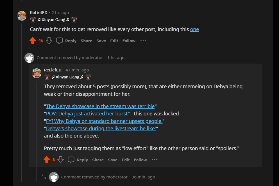The image size is (279, 186).
Task: Open the overflow menu on the top comment
Action: tap(143, 40)
